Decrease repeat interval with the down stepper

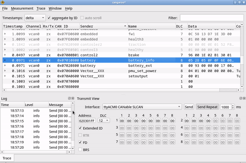[x=233, y=108]
